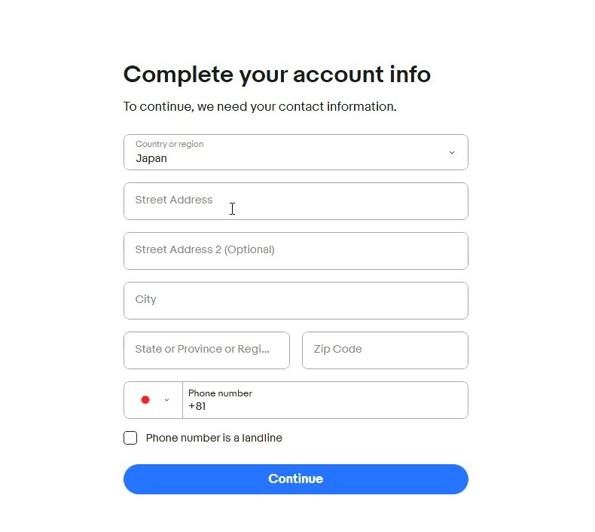Click the selected value "Japan"
Screen dimensions: 595x532
point(151,158)
